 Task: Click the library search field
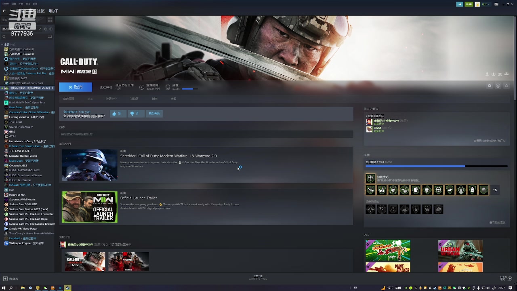click(x=24, y=36)
